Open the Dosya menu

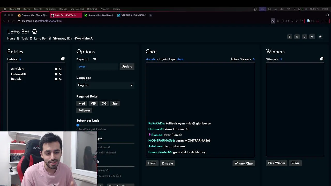(x=27, y=9)
